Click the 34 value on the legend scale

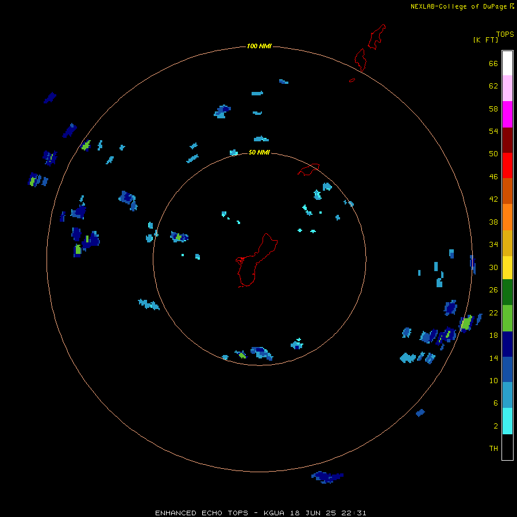(493, 245)
